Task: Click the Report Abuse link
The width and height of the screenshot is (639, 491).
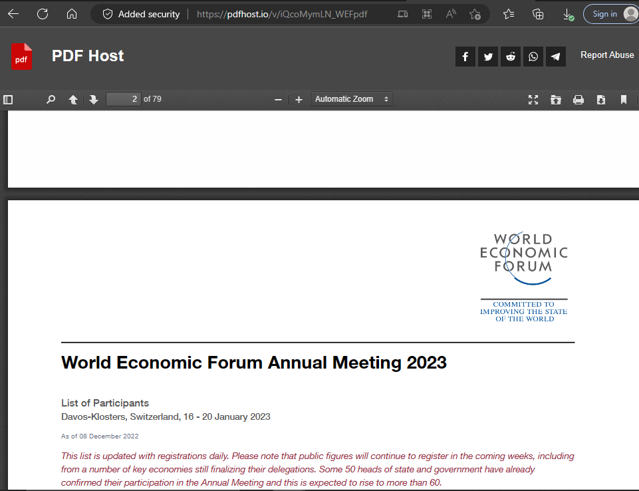Action: tap(607, 55)
